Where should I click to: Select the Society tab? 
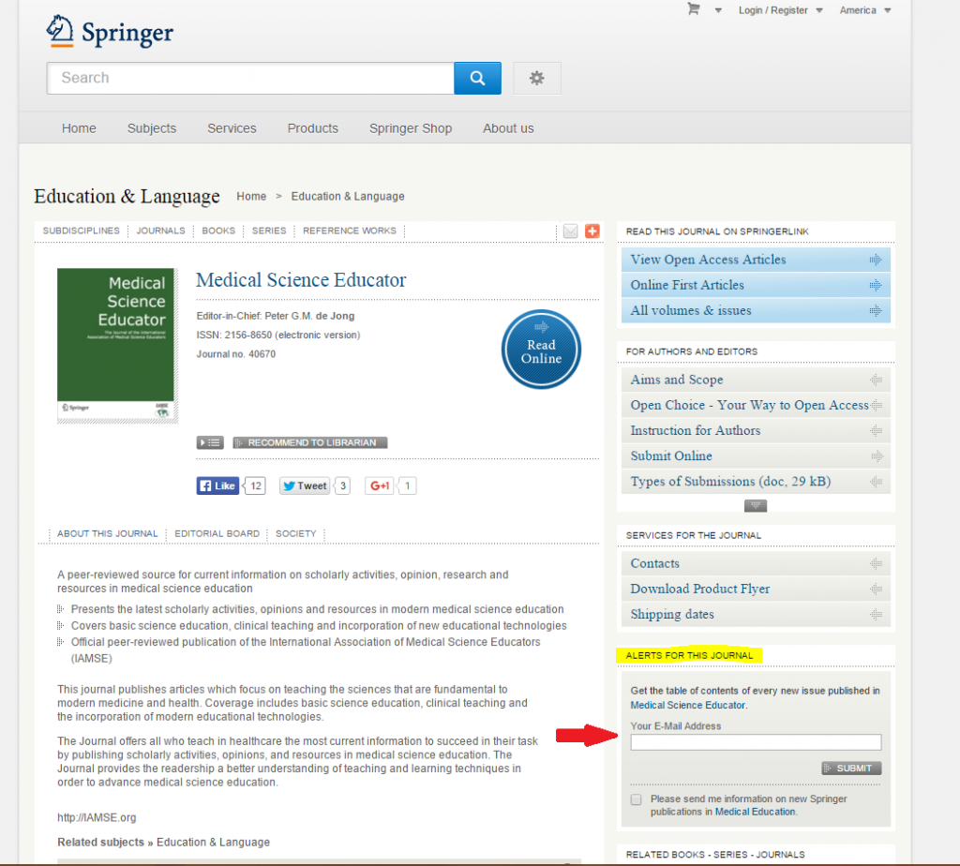coord(295,533)
